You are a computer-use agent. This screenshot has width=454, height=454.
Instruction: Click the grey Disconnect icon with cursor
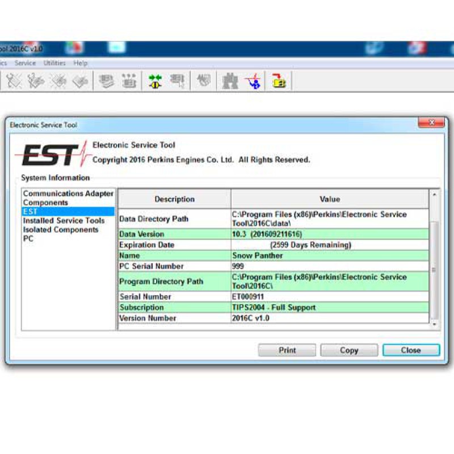coord(178,81)
